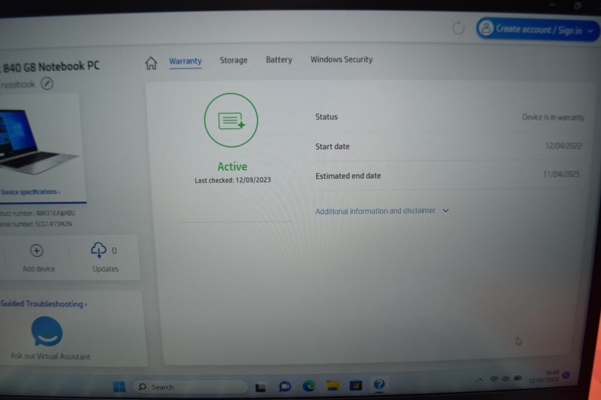Click the end date value 11/04/2025
The height and width of the screenshot is (400, 601).
(x=561, y=175)
